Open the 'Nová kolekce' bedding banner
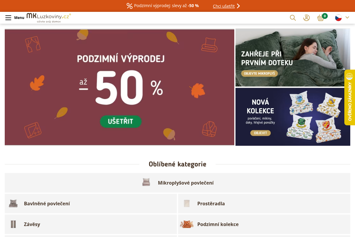 pyautogui.click(x=293, y=117)
